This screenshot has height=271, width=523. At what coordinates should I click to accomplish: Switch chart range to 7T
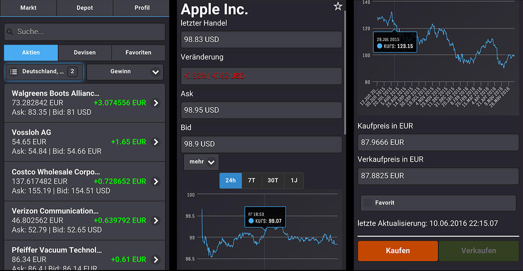[x=252, y=181]
